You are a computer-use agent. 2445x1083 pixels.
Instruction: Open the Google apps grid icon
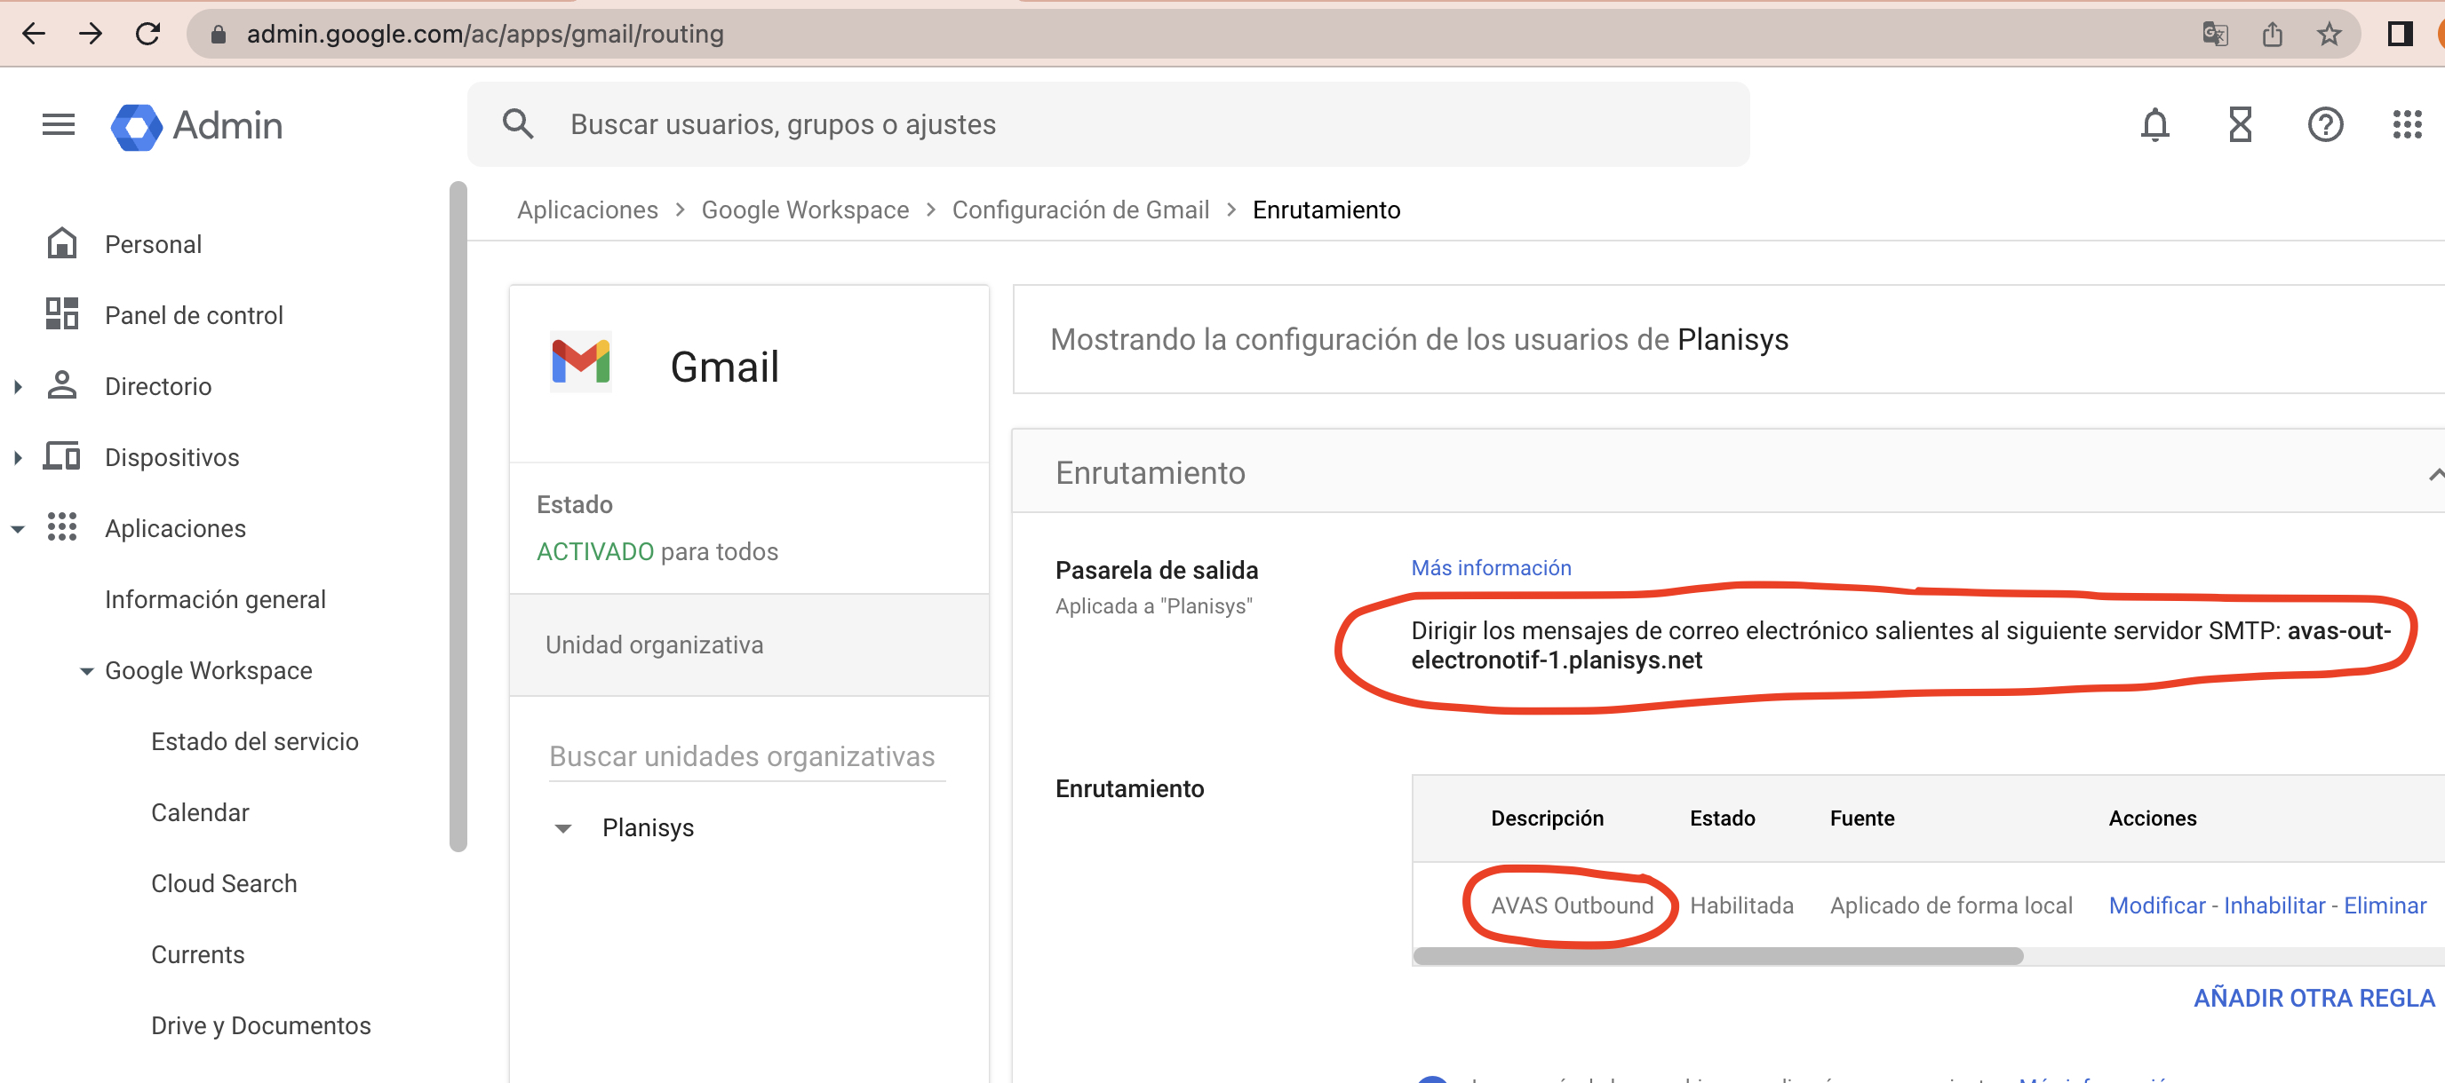(x=2407, y=124)
